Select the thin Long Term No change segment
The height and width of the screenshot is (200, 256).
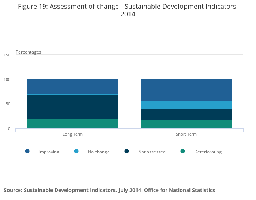point(72,94)
